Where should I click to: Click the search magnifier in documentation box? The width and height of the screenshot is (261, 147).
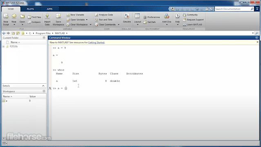pos(252,9)
